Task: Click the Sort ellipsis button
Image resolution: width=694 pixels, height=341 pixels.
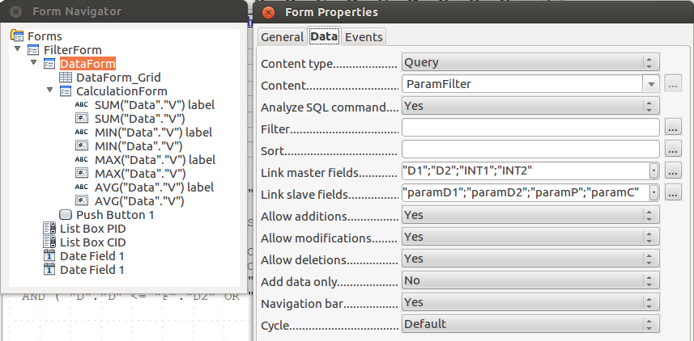Action: (x=673, y=149)
